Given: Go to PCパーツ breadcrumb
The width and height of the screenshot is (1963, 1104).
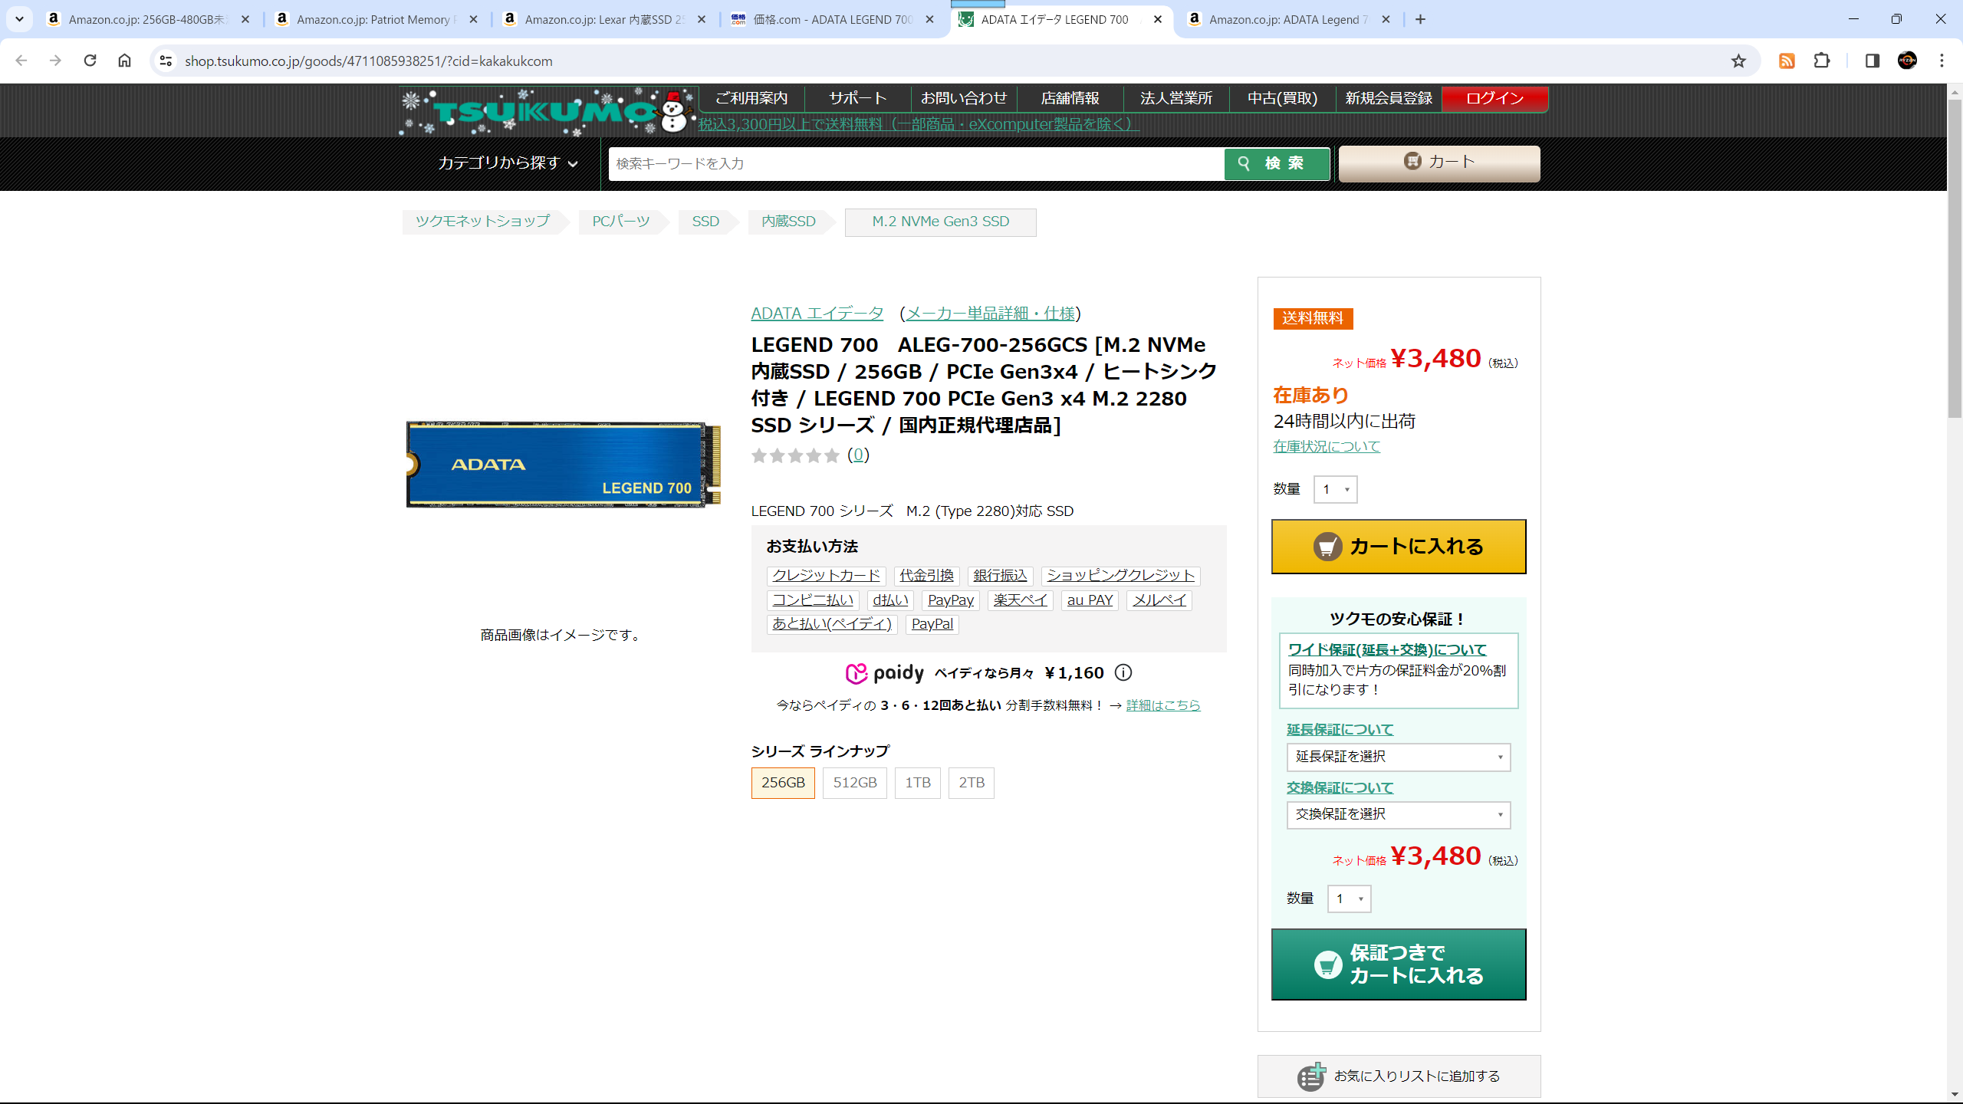Looking at the screenshot, I should click(x=620, y=222).
